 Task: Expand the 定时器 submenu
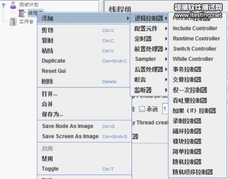(x=149, y=39)
